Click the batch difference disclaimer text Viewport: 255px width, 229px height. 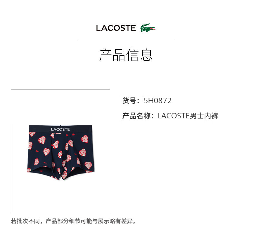(x=73, y=221)
